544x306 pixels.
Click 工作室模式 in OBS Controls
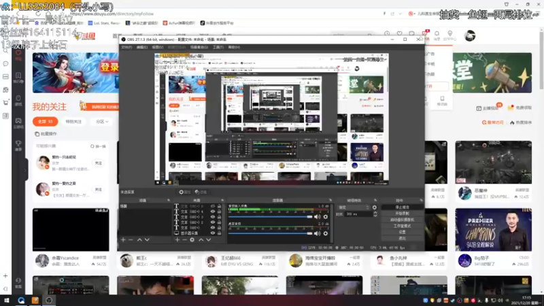coord(402,226)
